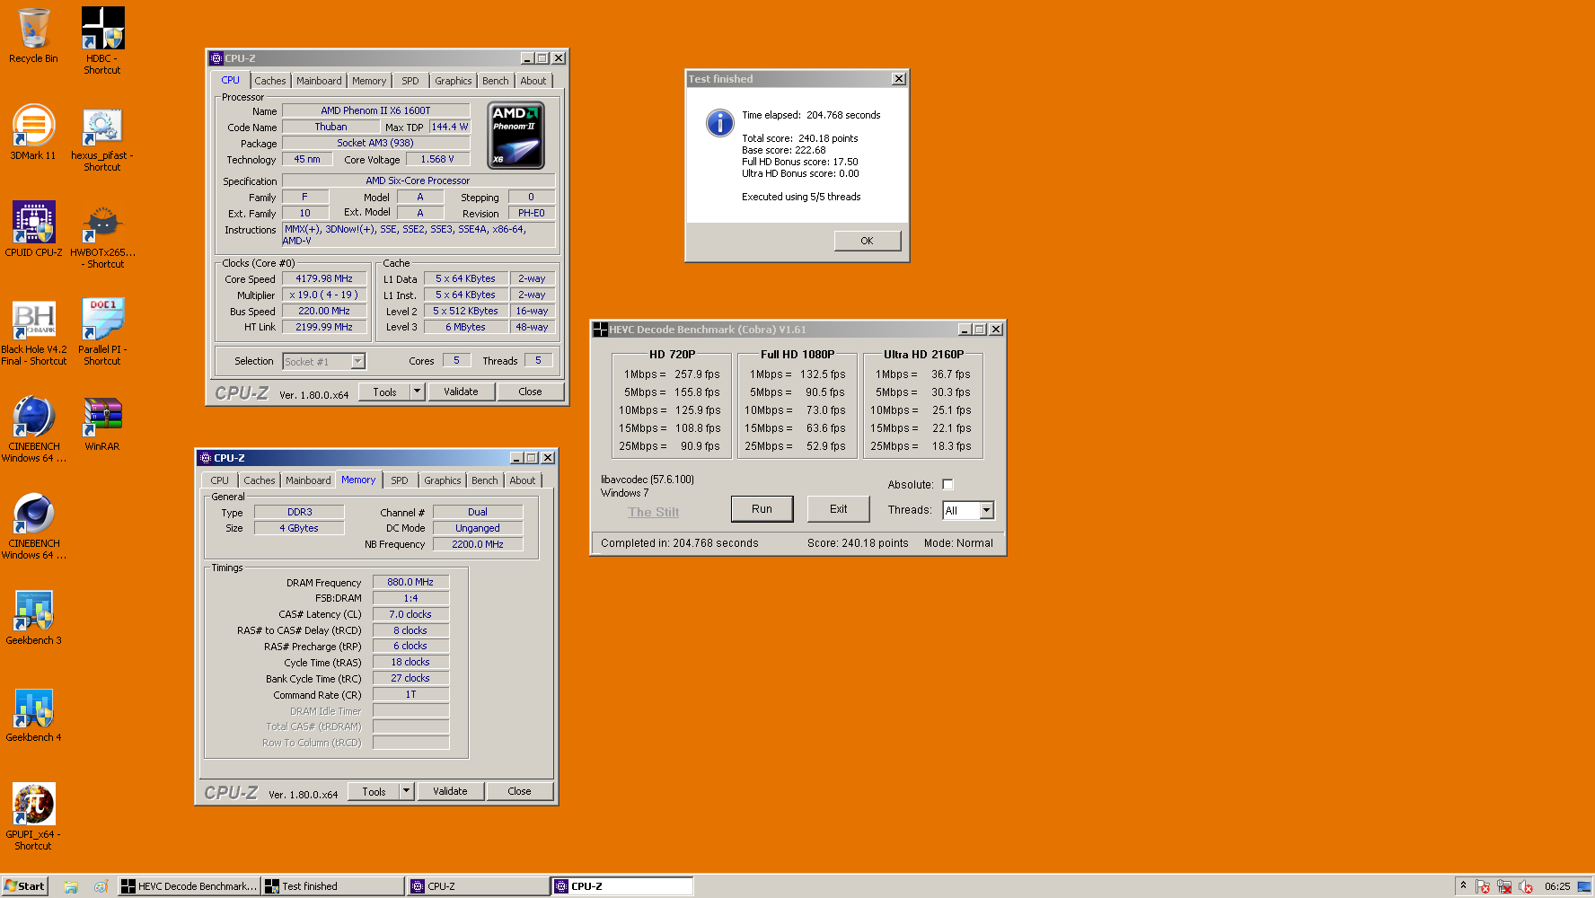Viewport: 1595px width, 898px height.
Task: Switch to Caches tab in top CPU-Z window
Action: click(269, 81)
